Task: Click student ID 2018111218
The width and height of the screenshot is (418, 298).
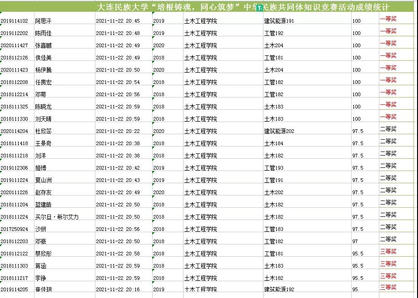Action: (x=14, y=156)
